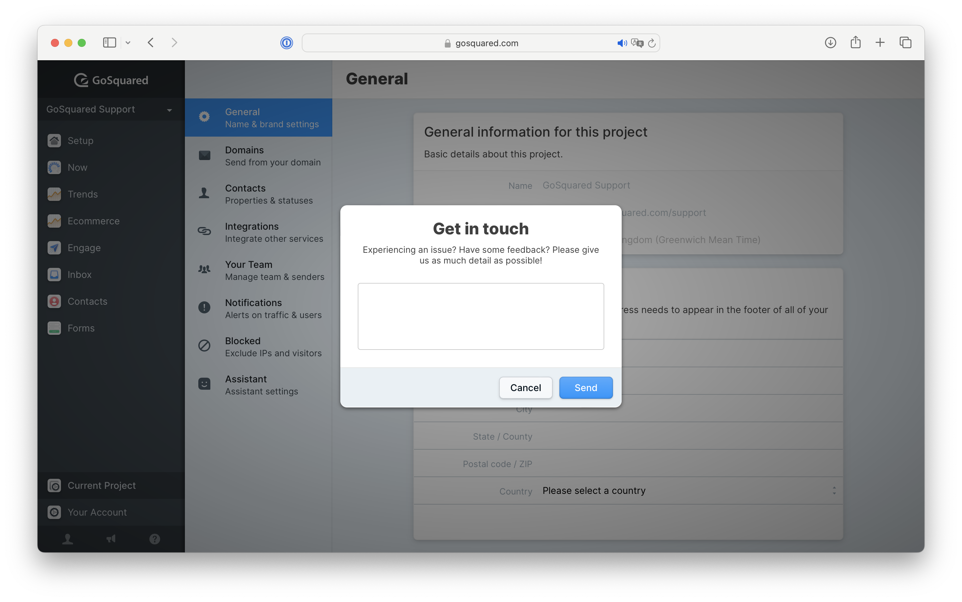Image resolution: width=962 pixels, height=602 pixels.
Task: Open the Trends menu item
Action: (x=111, y=194)
